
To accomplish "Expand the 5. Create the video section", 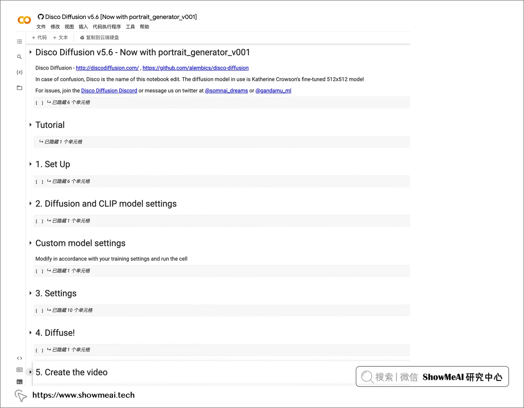I will tap(30, 372).
